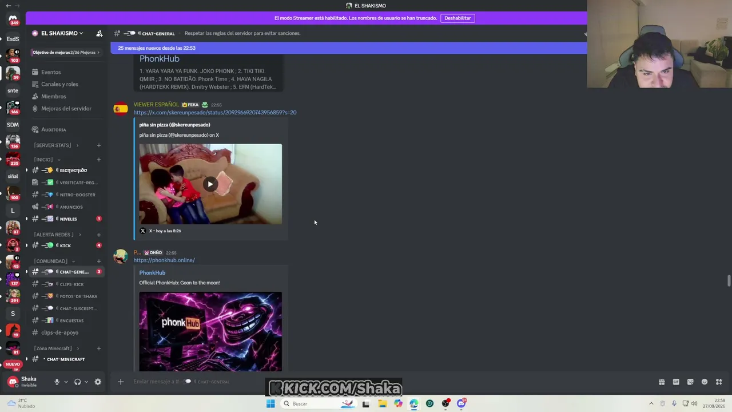The height and width of the screenshot is (412, 732).
Task: Open Eventos in the sidebar
Action: click(67, 72)
